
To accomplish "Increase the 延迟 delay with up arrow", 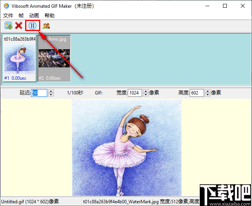I will (x=51, y=91).
